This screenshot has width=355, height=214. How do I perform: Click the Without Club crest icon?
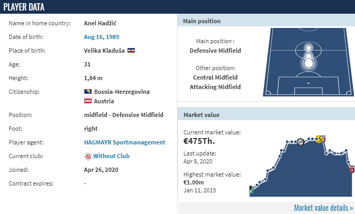(x=88, y=156)
